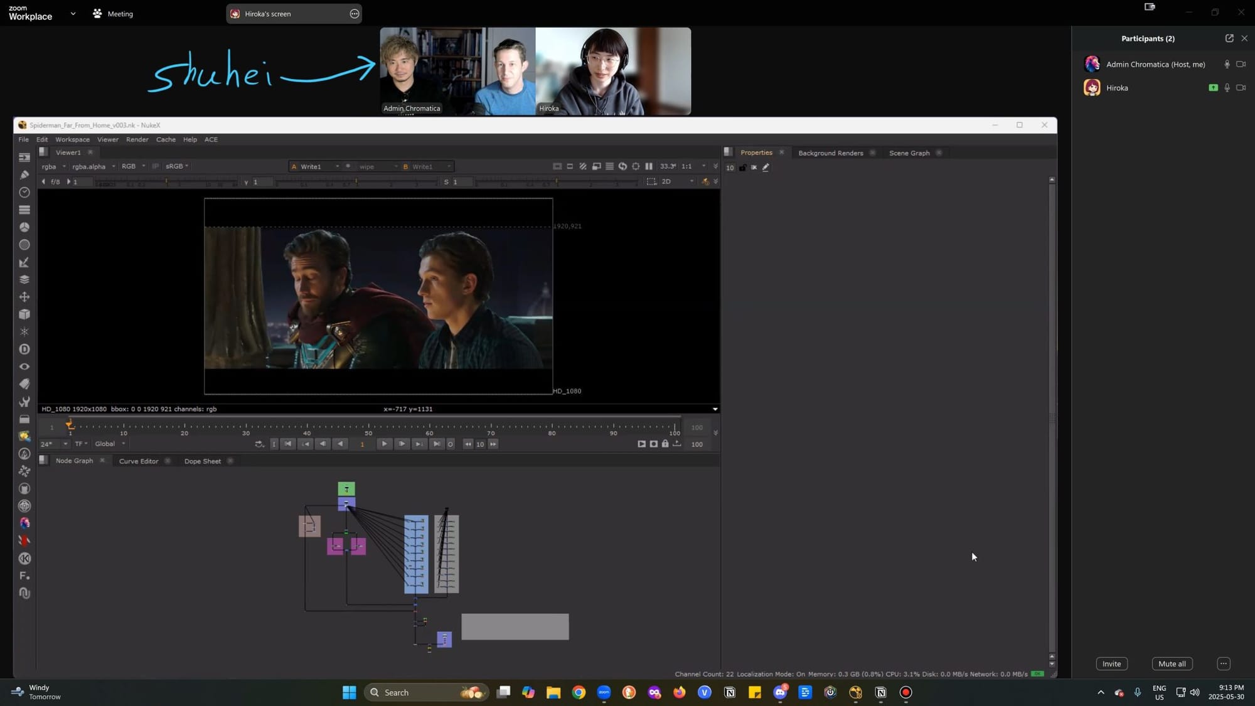Click the Viewer refresh icon
Viewport: 1255px width, 706px height.
coord(622,166)
